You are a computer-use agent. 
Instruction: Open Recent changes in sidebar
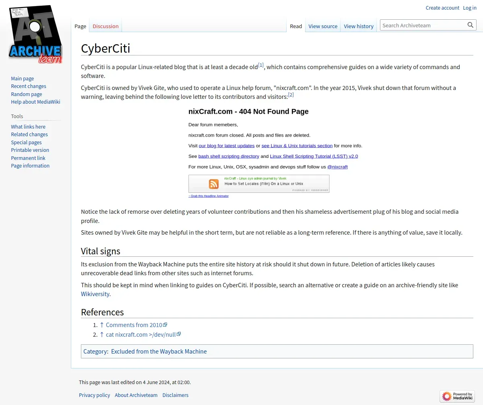pos(29,86)
